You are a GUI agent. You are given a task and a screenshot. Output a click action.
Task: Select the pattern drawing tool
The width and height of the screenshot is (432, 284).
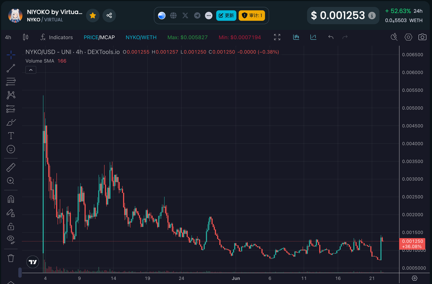click(11, 95)
